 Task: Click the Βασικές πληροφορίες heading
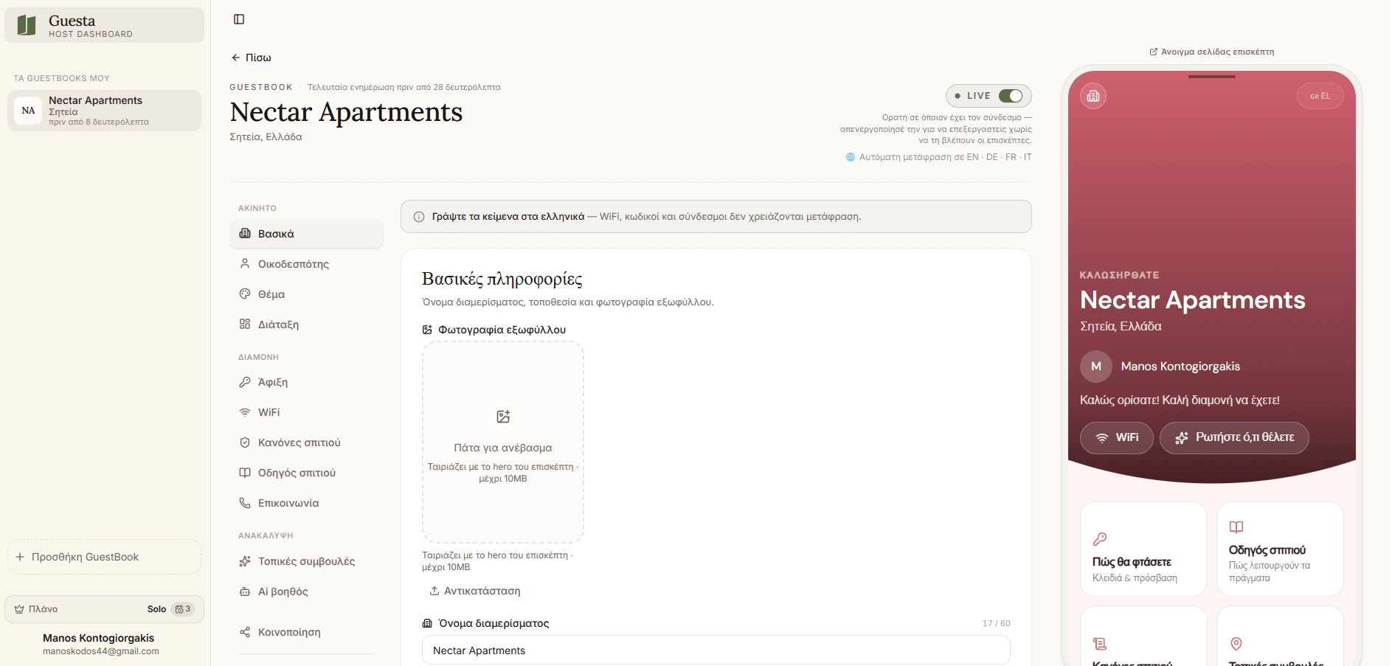coord(502,279)
